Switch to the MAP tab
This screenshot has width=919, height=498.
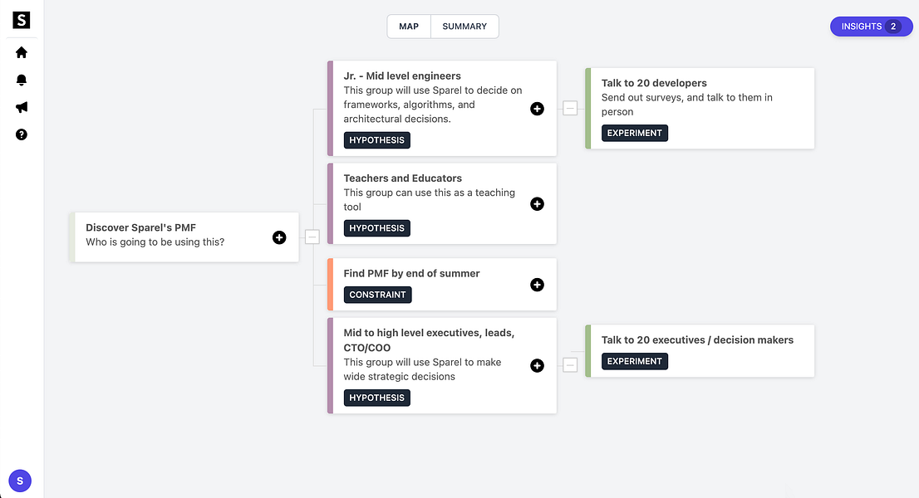point(409,27)
